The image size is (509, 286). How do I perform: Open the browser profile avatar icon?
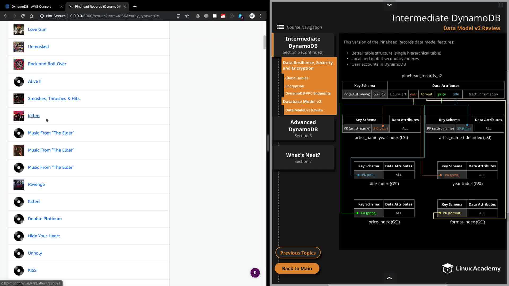(252, 16)
